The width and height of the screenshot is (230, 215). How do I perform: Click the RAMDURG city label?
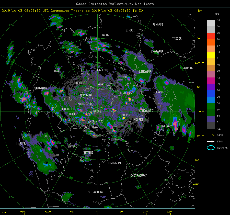pyautogui.click(x=82, y=83)
